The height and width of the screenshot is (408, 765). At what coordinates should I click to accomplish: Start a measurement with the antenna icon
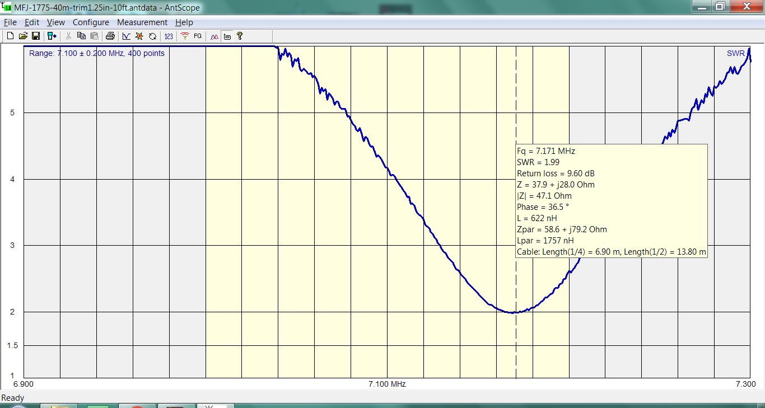[x=185, y=36]
